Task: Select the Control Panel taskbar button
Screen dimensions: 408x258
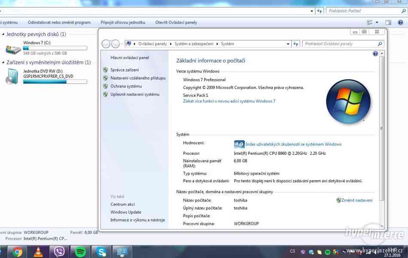Action: pos(122,252)
